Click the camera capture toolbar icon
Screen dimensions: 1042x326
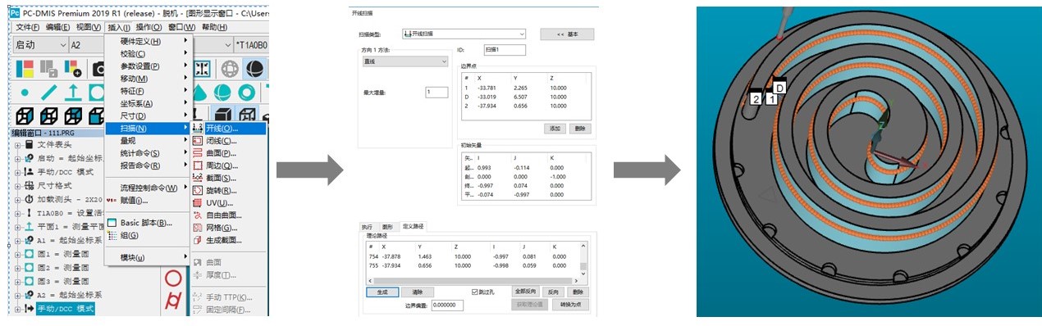click(98, 68)
